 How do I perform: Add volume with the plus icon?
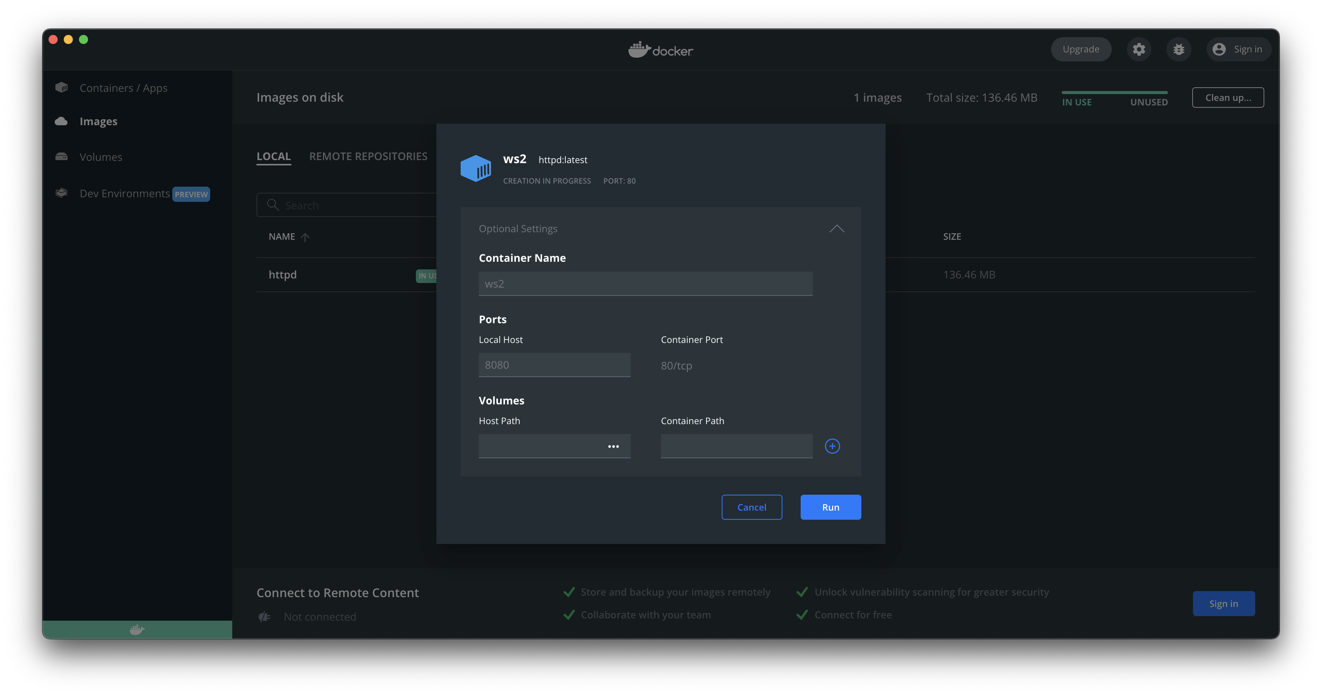pyautogui.click(x=832, y=446)
